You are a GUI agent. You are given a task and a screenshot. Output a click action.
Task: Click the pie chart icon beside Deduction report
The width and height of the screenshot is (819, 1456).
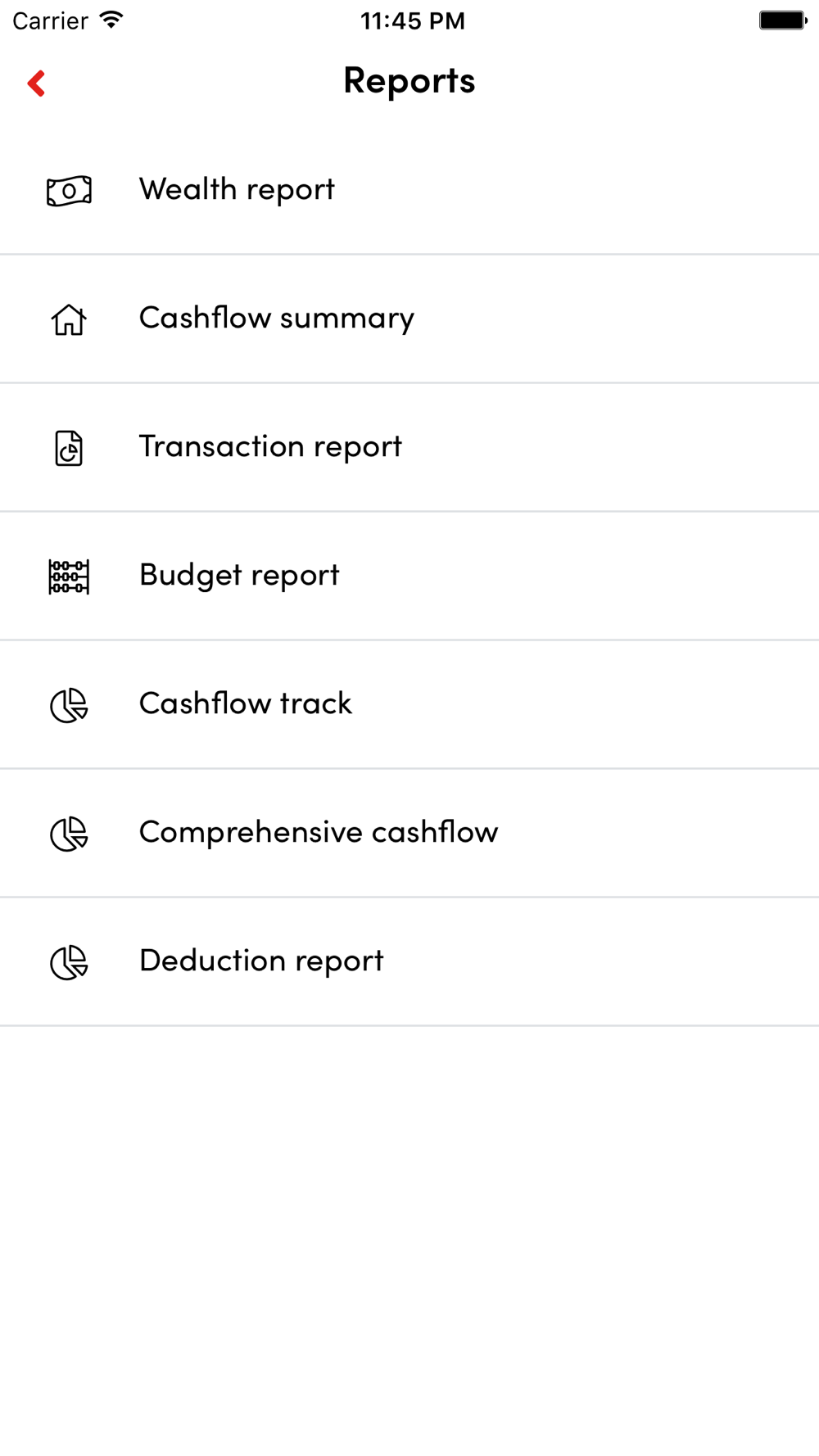(69, 962)
